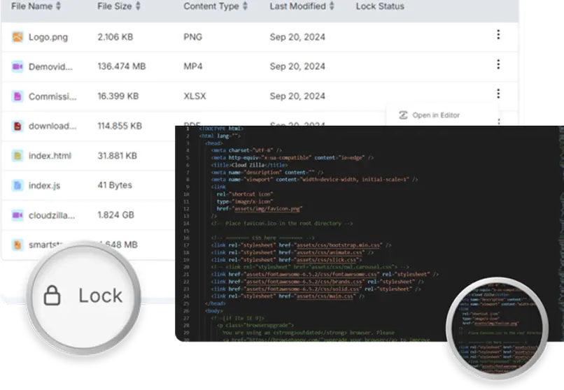Viewport: 564px width, 390px height.
Task: Click the smartst file icon
Action: tap(17, 245)
